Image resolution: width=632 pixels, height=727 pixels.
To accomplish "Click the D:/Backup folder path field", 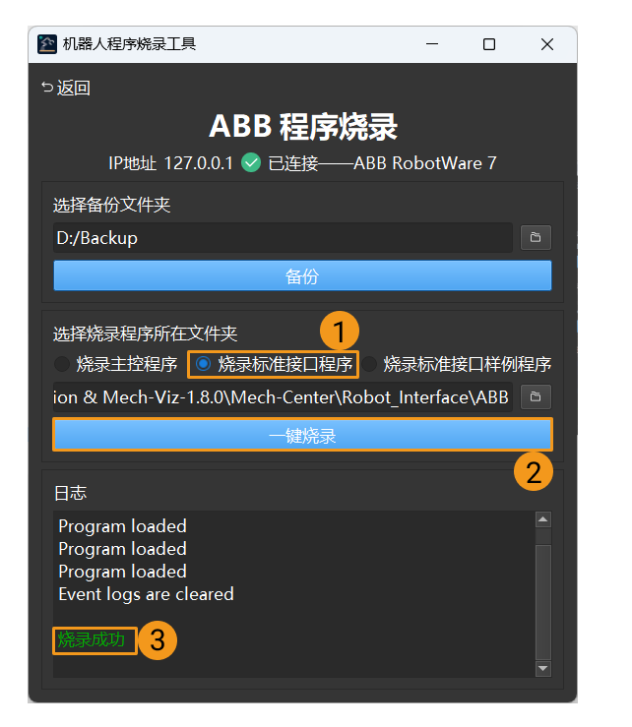I will [x=283, y=238].
